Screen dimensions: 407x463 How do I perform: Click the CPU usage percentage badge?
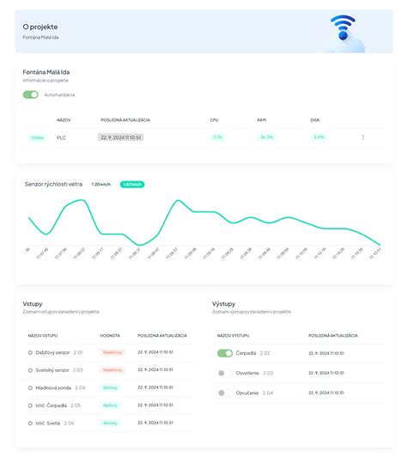pyautogui.click(x=217, y=137)
